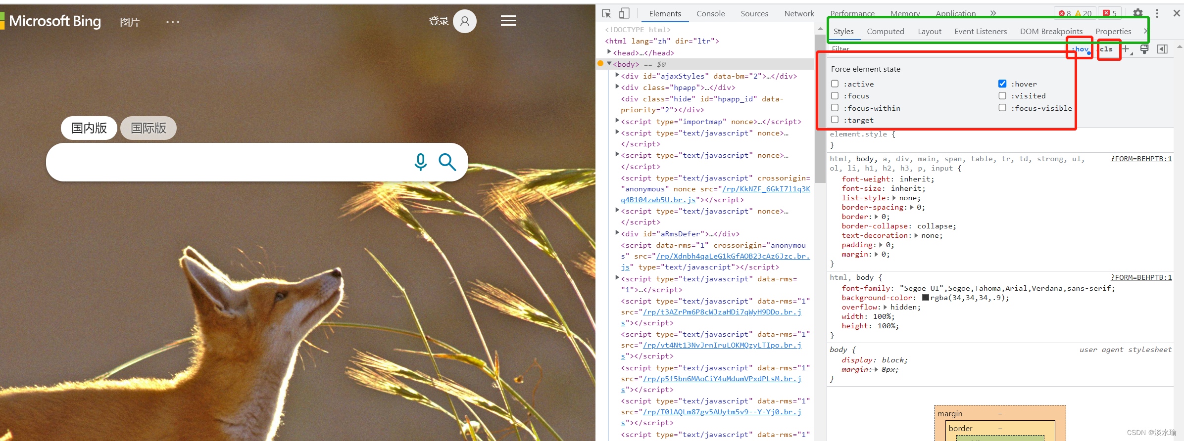Image resolution: width=1184 pixels, height=441 pixels.
Task: Click the Microsoft Bing logo
Action: 50,21
